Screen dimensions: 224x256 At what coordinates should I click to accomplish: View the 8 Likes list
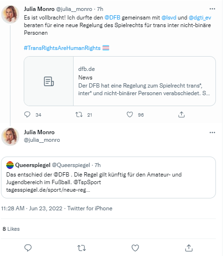[x=11, y=229]
